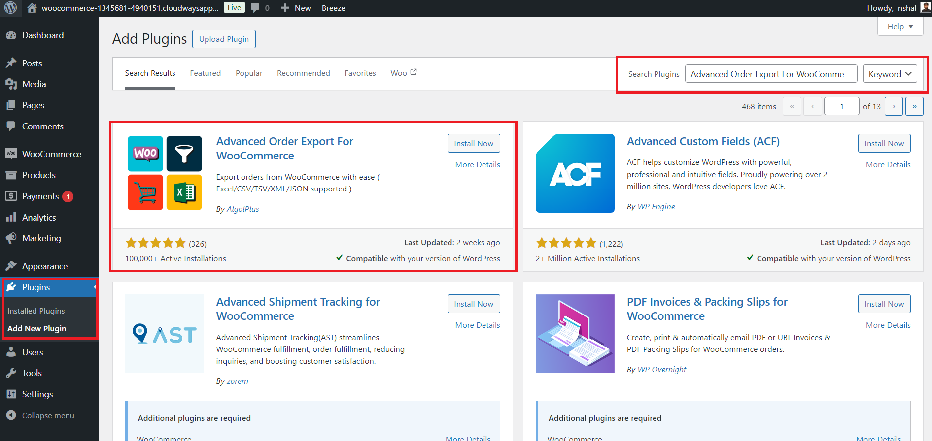Image resolution: width=932 pixels, height=441 pixels.
Task: Open PDF Invoices & Packing Slips title
Action: pos(707,309)
